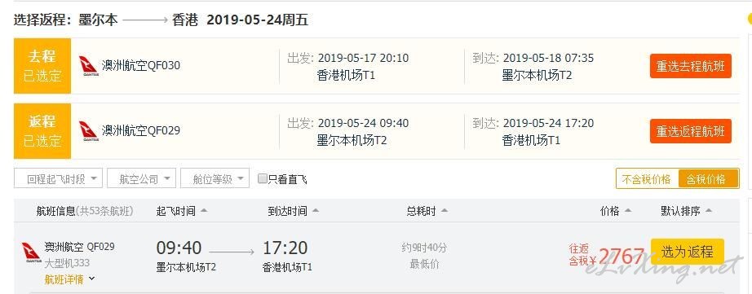This screenshot has height=294, width=752.
Task: Check the 只看直飞 direct-flights-only checkbox
Action: point(263,178)
